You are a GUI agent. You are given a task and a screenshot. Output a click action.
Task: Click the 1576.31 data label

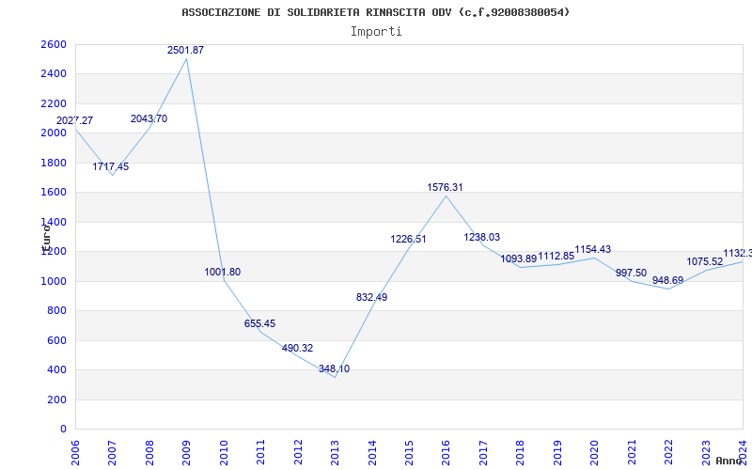pyautogui.click(x=445, y=187)
